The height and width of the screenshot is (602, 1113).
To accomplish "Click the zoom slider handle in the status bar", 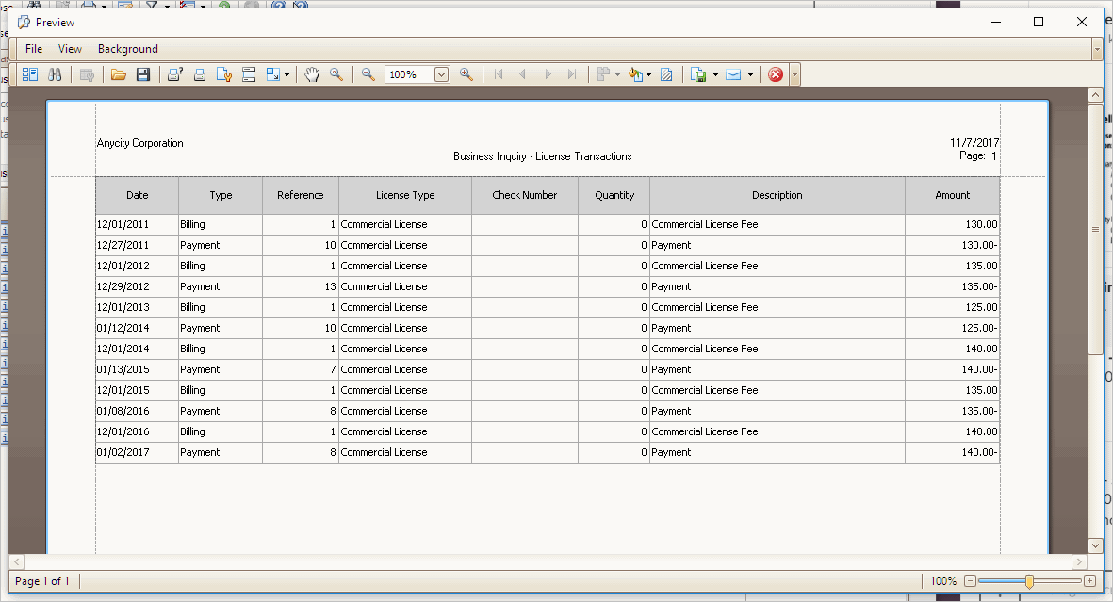I will [1029, 581].
